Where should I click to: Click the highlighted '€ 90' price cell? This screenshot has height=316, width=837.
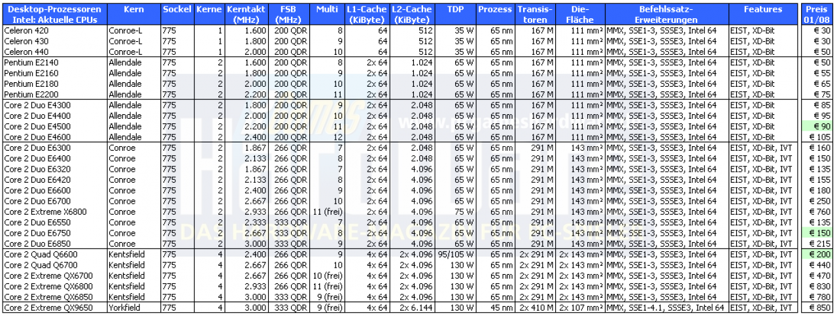click(x=817, y=126)
